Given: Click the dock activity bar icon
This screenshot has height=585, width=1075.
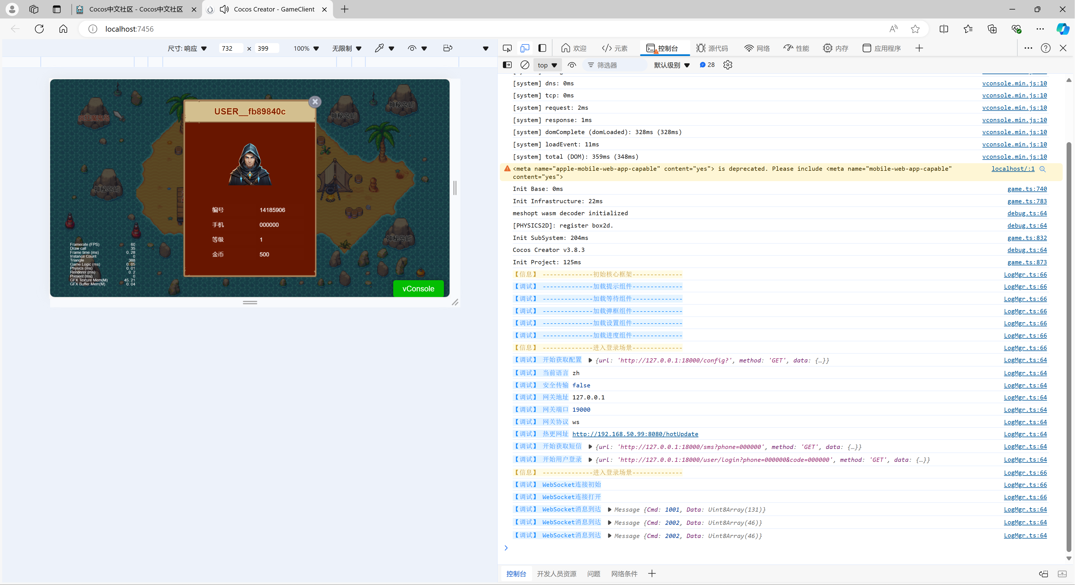Looking at the screenshot, I should click(542, 48).
